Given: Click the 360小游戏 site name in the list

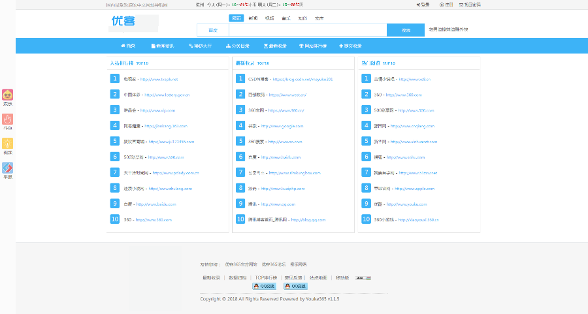Looking at the screenshot, I should tap(384, 220).
